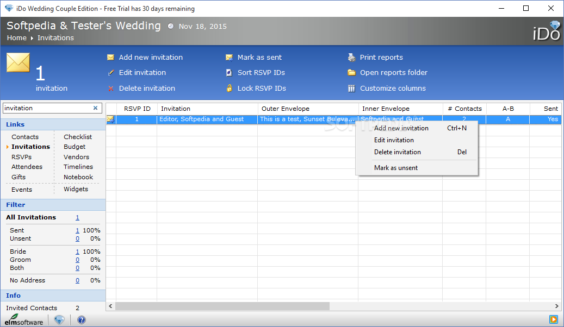Screen dimensions: 564x327
Task: Click the Print reports link
Action: point(381,58)
